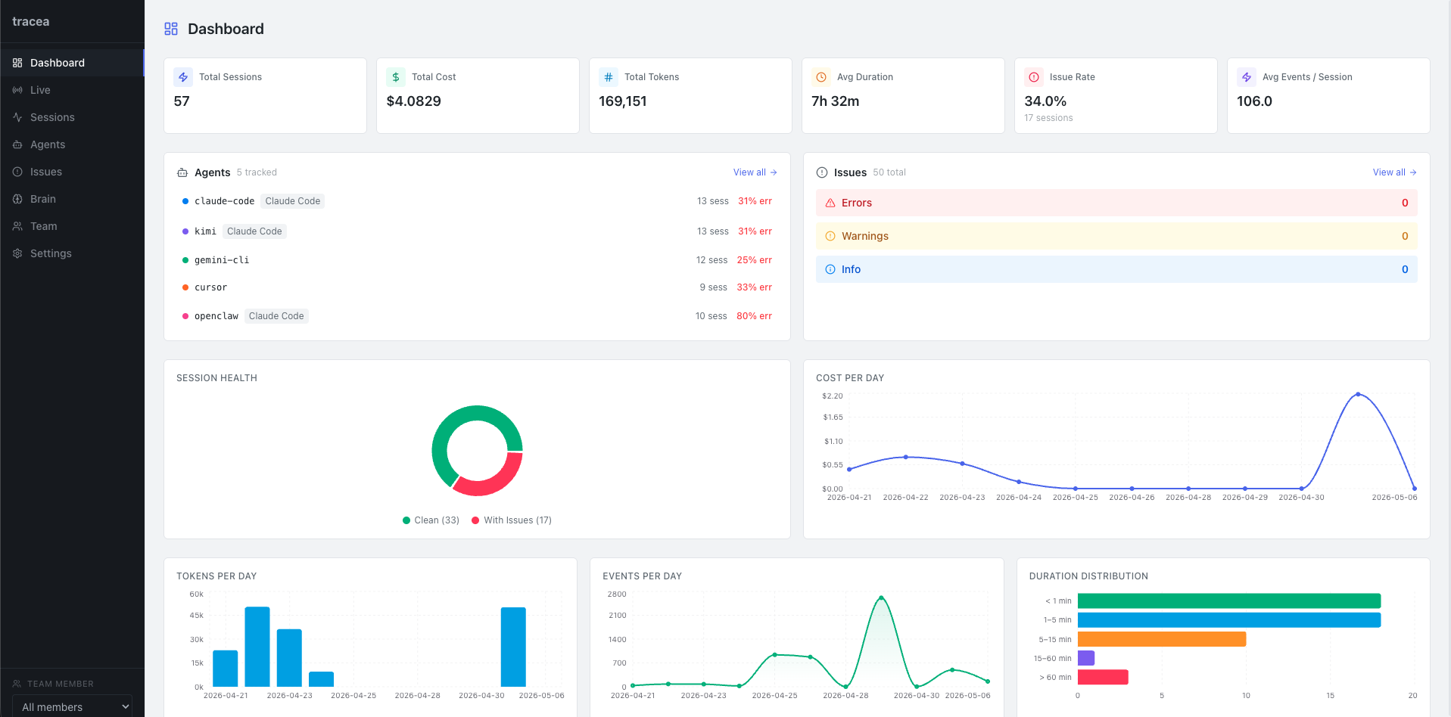
Task: Click the Claude Code tag next to kimi
Action: click(254, 231)
